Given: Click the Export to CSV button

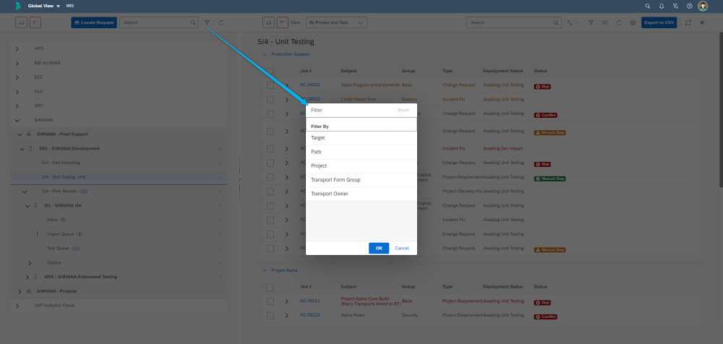Looking at the screenshot, I should (x=659, y=22).
